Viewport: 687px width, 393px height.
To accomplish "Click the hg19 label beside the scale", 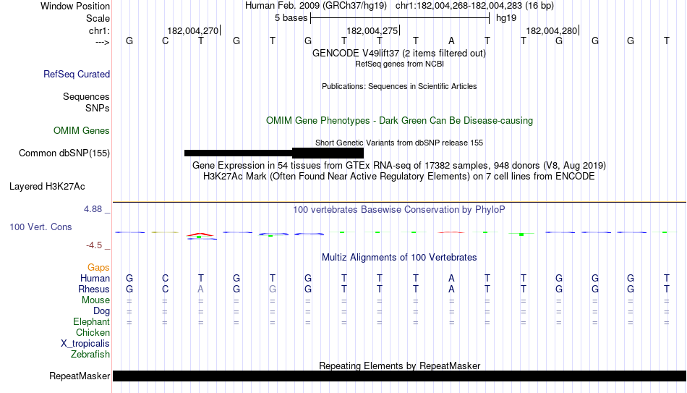I will coord(506,18).
